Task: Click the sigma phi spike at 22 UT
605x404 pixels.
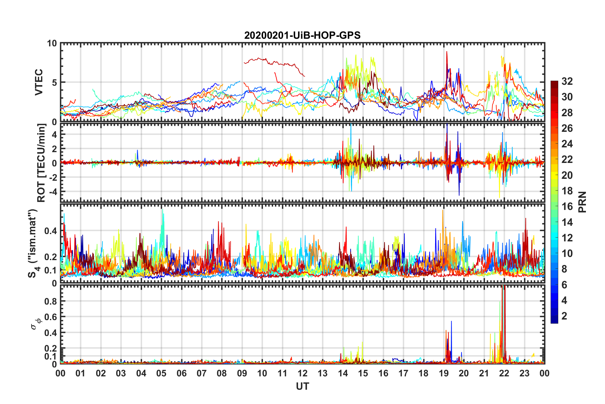Action: click(x=503, y=324)
